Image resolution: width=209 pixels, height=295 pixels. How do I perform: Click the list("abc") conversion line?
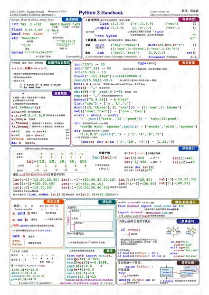(102, 103)
